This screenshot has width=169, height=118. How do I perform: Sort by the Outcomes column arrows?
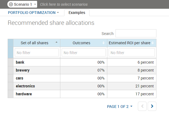[x=103, y=43]
